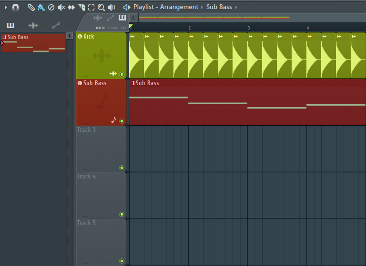
Task: Jump to bar 3 on timeline
Action: click(249, 28)
